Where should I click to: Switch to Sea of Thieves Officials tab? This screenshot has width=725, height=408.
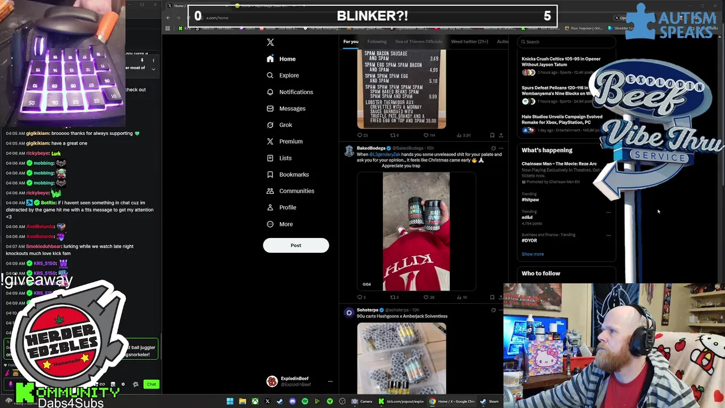419,41
